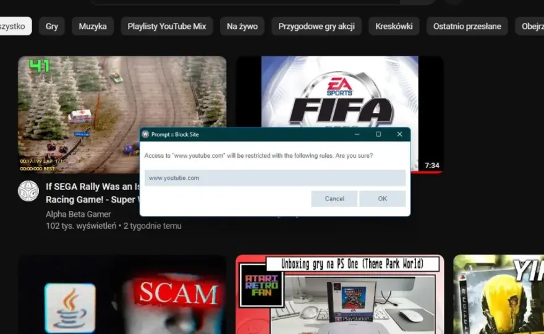The width and height of the screenshot is (544, 334).
Task: Select the Muzyka filter chip
Action: [x=93, y=26]
